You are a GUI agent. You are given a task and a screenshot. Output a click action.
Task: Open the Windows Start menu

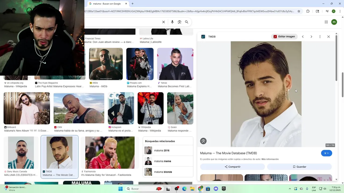point(120,189)
